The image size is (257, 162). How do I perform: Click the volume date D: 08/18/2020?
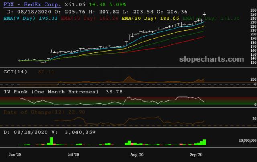pyautogui.click(x=26, y=132)
